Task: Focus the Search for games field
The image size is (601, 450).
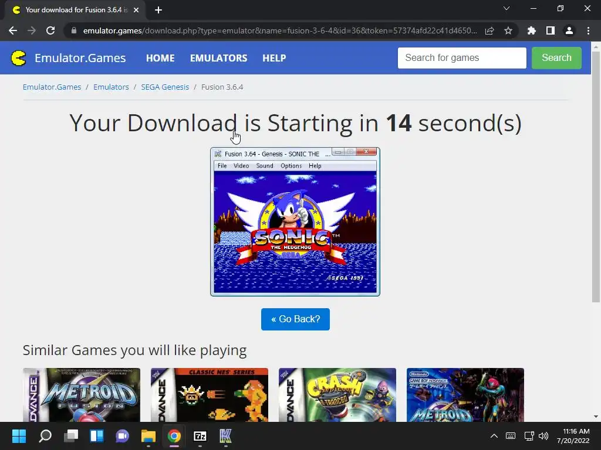Action: [x=462, y=58]
